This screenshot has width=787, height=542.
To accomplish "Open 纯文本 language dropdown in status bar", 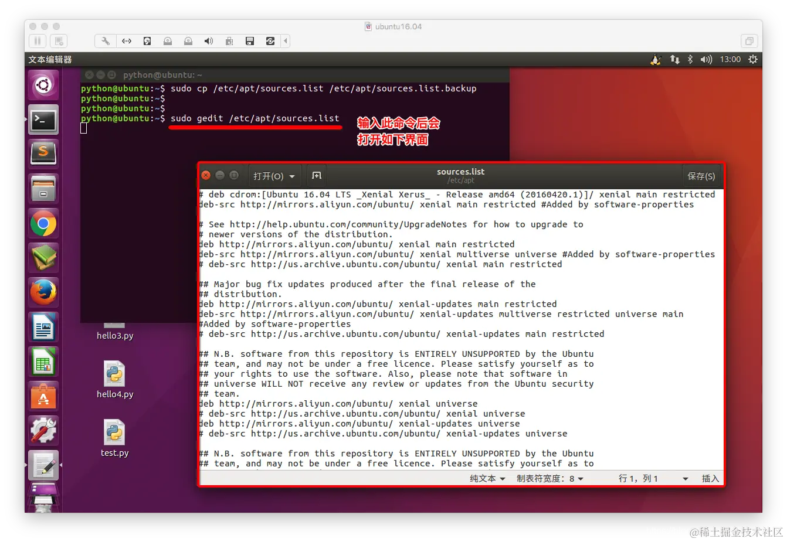I will click(x=487, y=479).
